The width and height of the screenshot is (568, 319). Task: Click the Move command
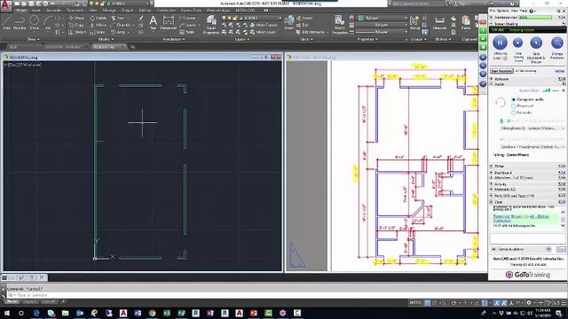point(76,18)
